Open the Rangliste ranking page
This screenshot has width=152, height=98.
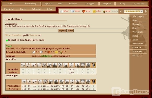[x=107, y=4]
